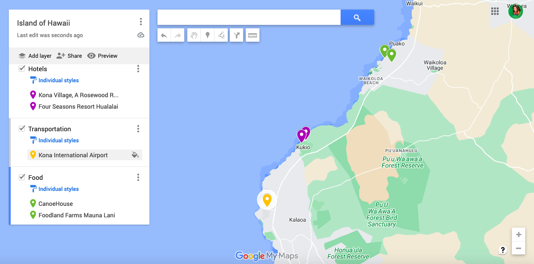The height and width of the screenshot is (264, 534).
Task: Open the Hotels layer options menu
Action: (138, 69)
